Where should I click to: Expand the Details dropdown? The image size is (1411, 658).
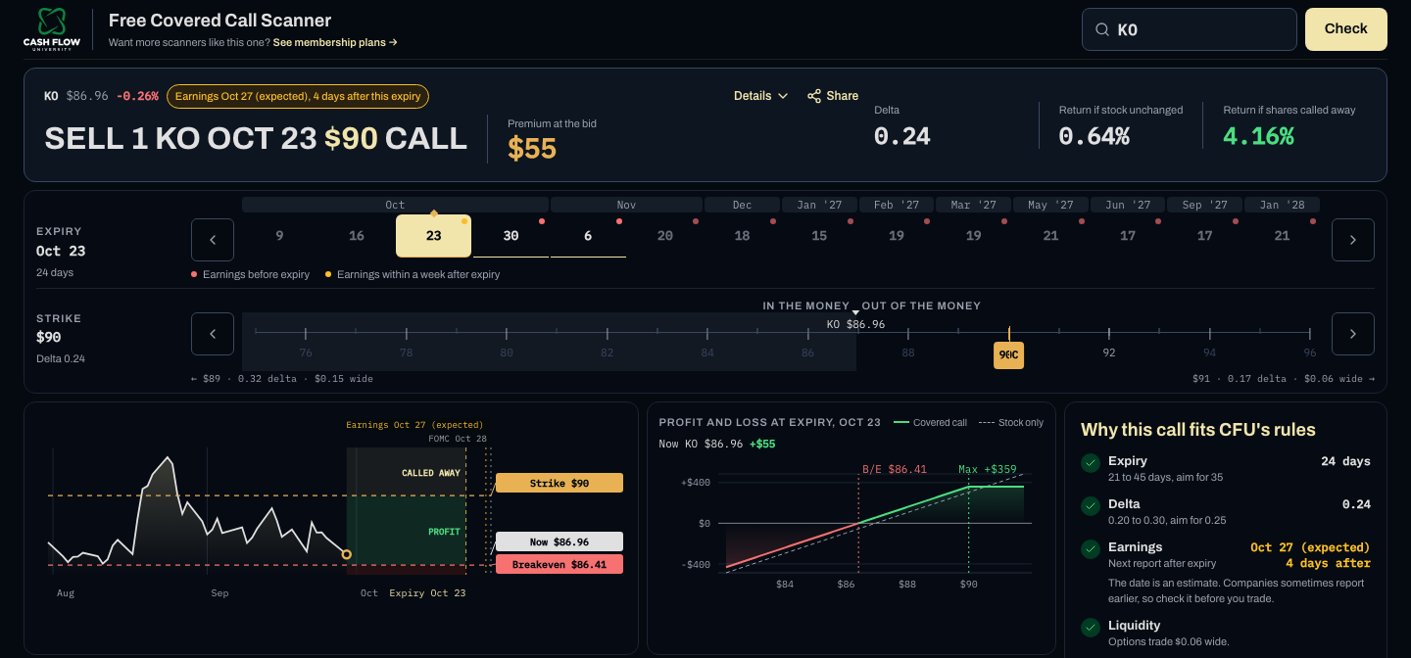[760, 96]
